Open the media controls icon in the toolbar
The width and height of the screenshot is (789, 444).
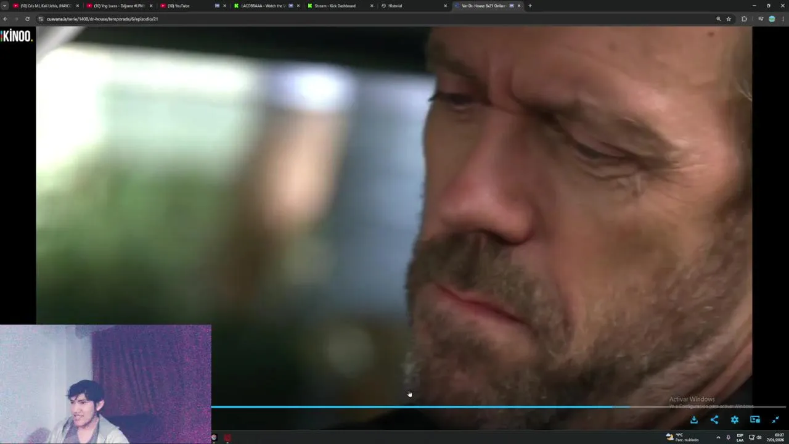click(761, 19)
